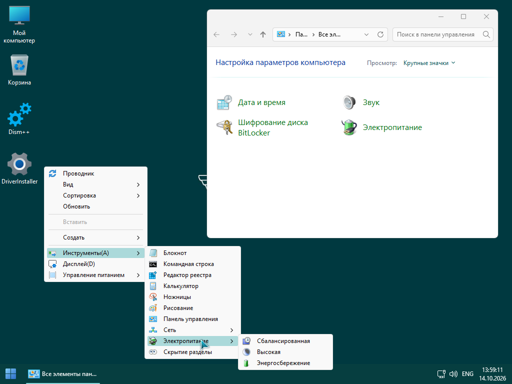
Task: Click the Back arrow in Control Panel
Action: tap(216, 34)
